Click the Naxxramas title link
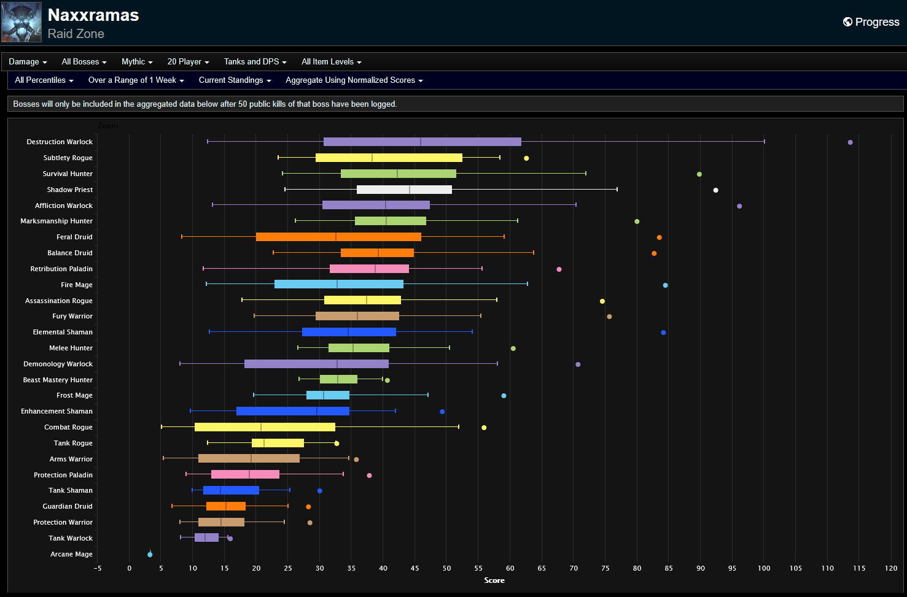Viewport: 907px width, 597px height. (93, 15)
